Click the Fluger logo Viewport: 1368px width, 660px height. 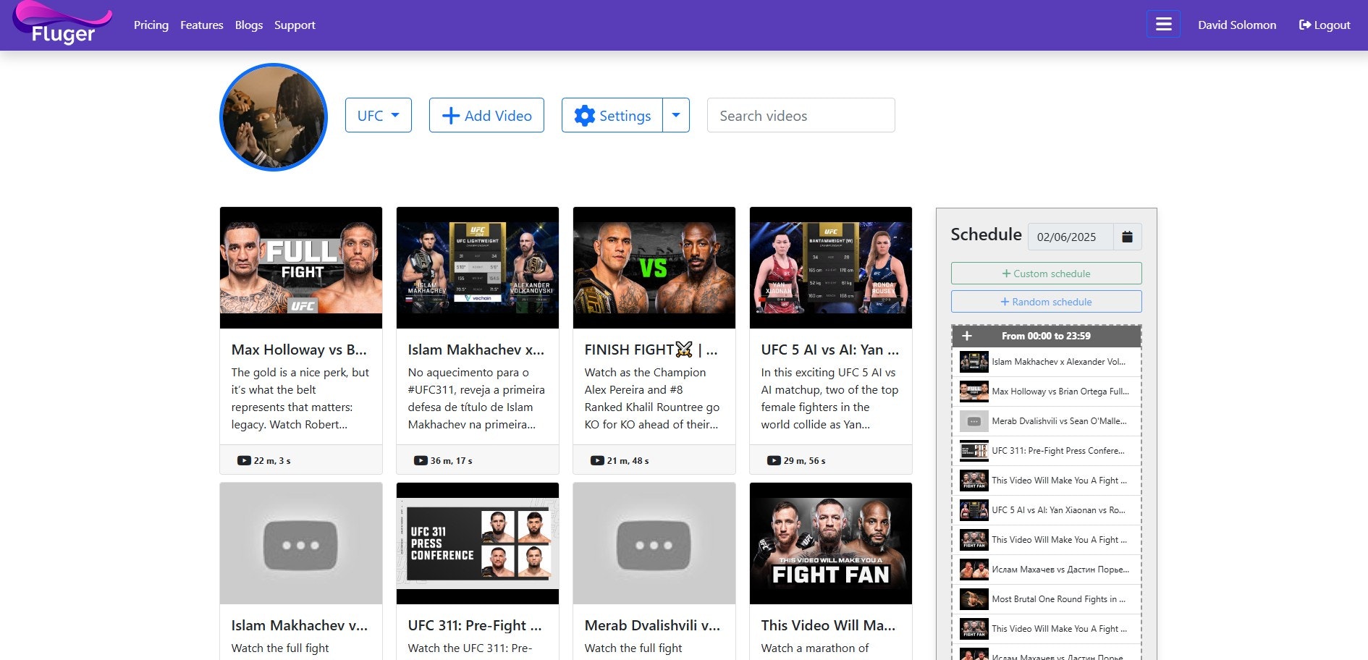point(63,24)
